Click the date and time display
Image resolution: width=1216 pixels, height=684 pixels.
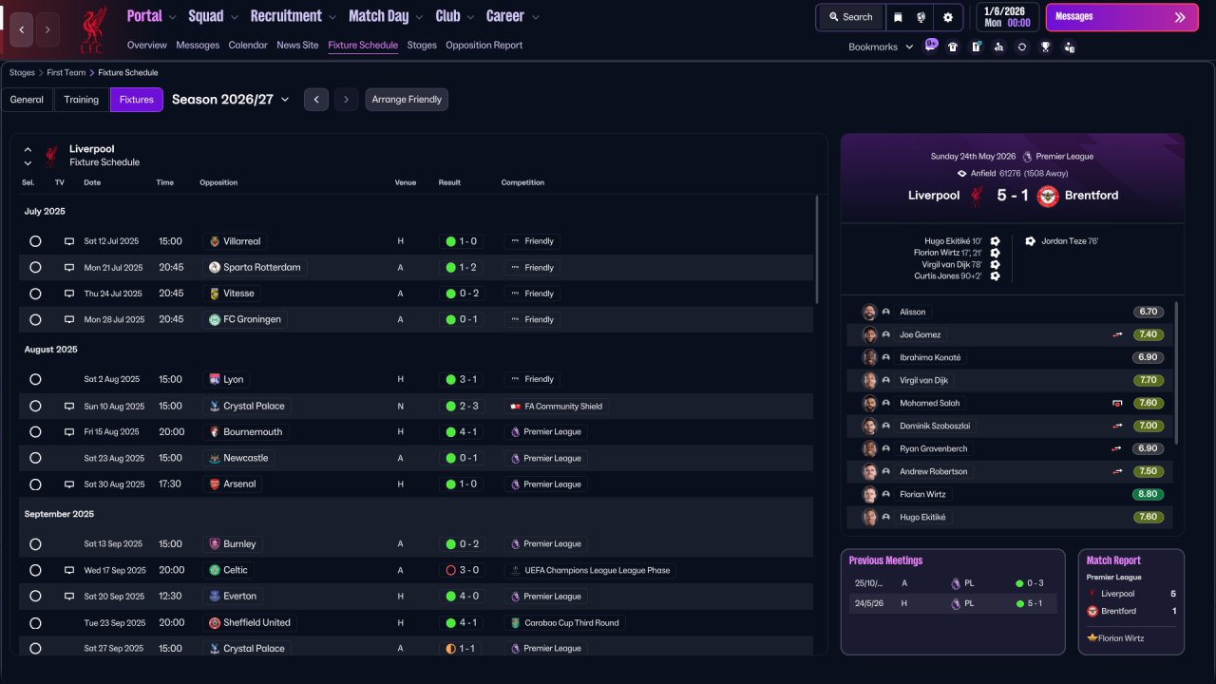coord(1008,17)
